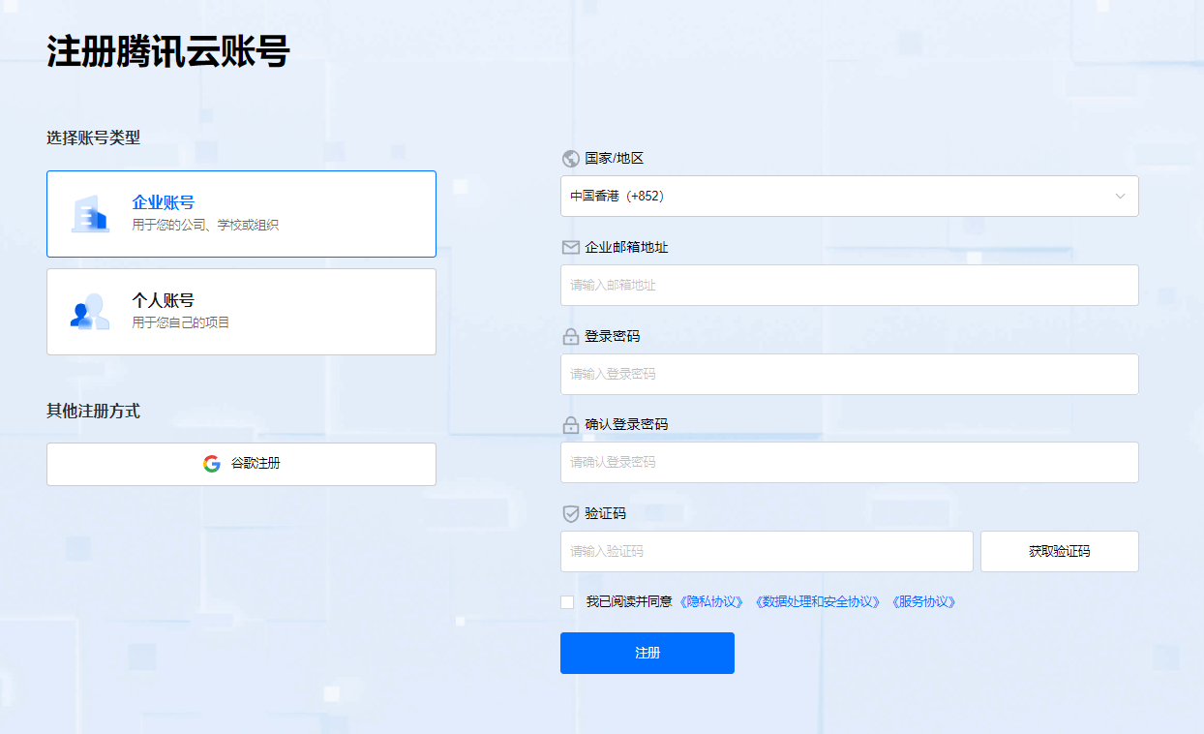The image size is (1204, 734).
Task: Check the 我已阅读并同意 agreement checkbox
Action: (567, 602)
